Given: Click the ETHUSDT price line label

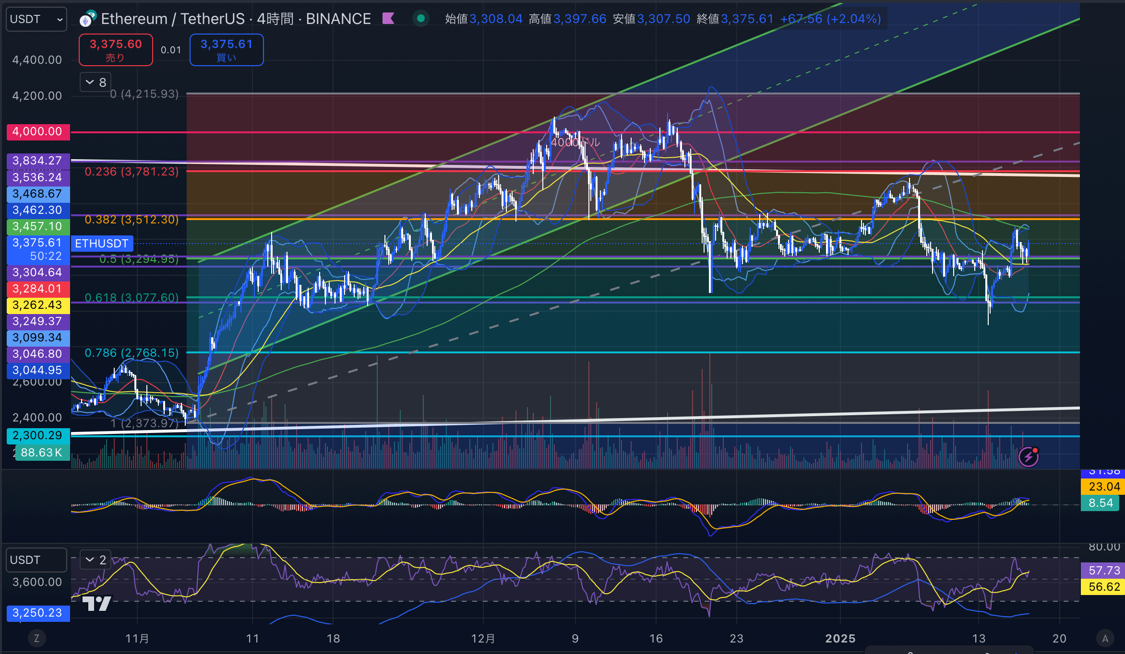Looking at the screenshot, I should click(102, 244).
